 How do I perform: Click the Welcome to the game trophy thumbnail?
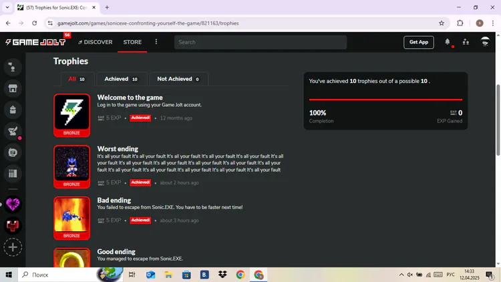tap(72, 116)
